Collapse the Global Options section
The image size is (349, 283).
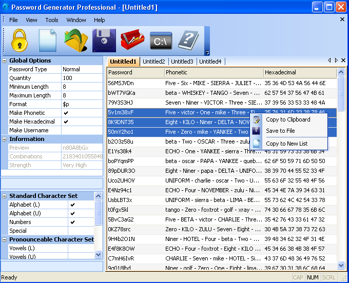coord(5,60)
